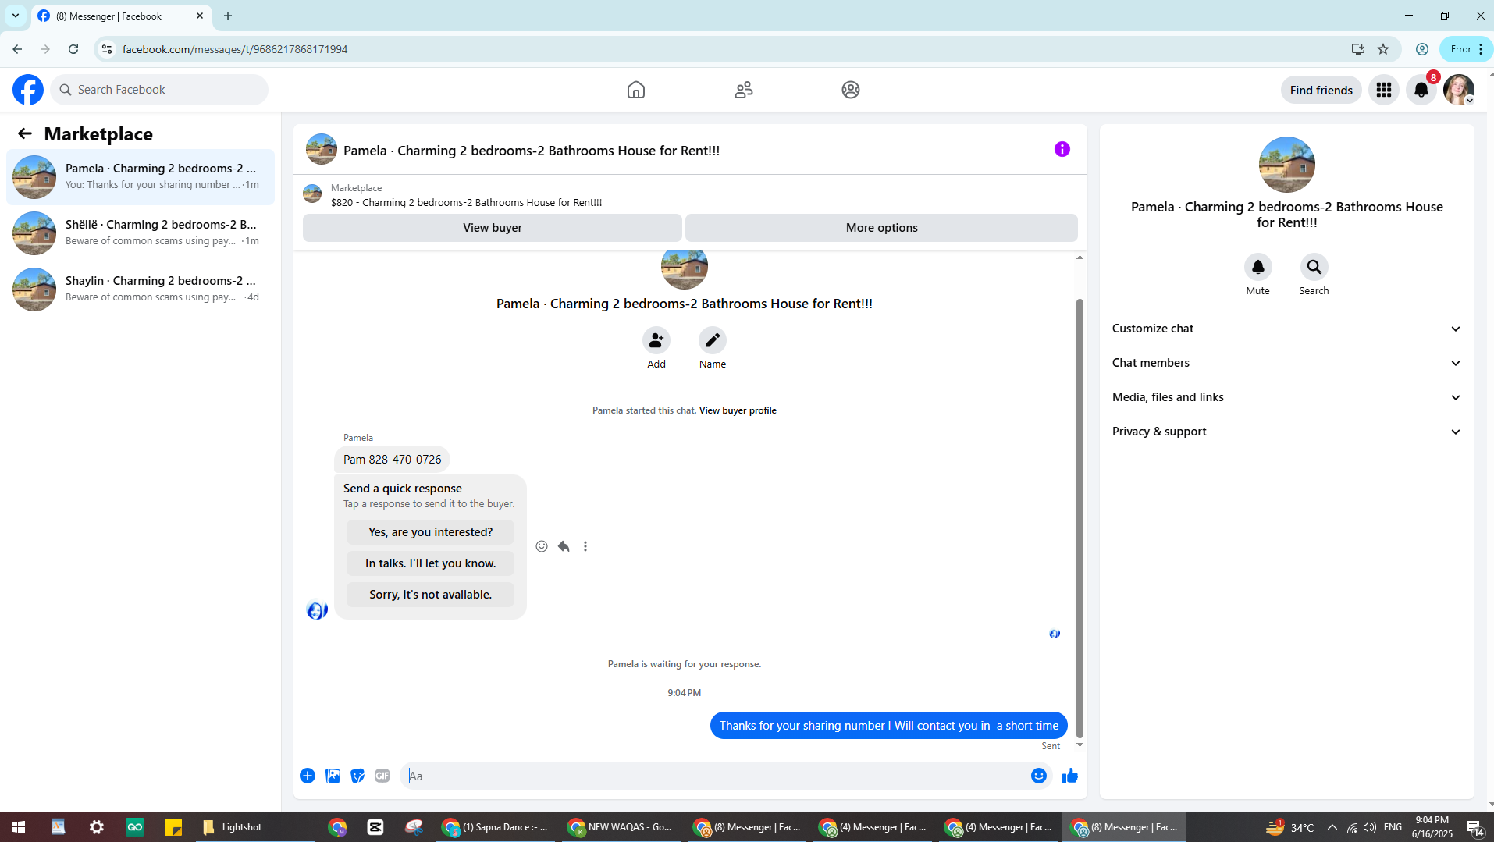Open Settings gear in taskbar

click(97, 827)
